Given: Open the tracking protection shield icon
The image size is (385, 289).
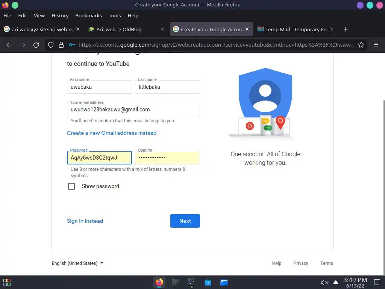Looking at the screenshot, I should pos(51,45).
